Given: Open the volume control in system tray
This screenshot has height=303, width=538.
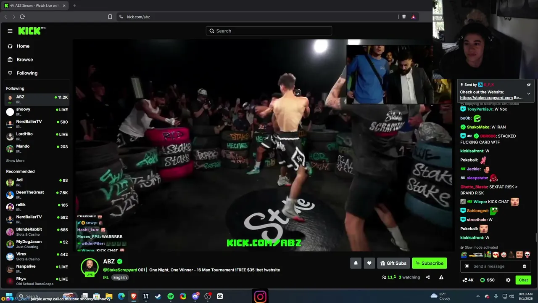Looking at the screenshot, I should click(512, 296).
